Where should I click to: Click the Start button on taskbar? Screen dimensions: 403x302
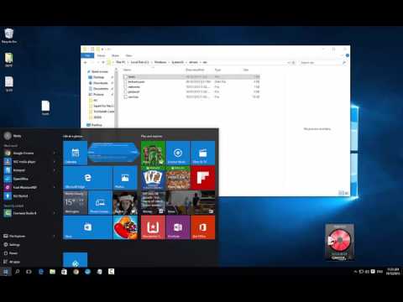[x=5, y=272]
